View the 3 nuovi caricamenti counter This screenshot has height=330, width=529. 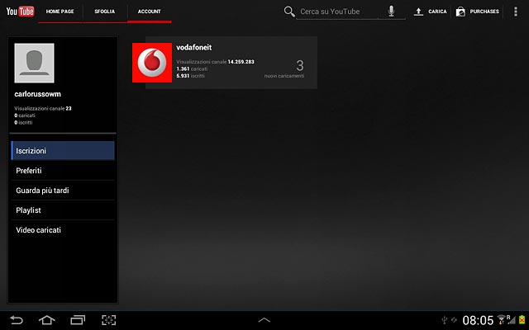point(284,68)
